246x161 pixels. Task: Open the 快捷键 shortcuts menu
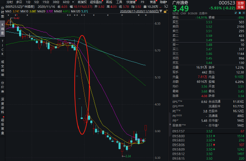pyautogui.click(x=131, y=2)
